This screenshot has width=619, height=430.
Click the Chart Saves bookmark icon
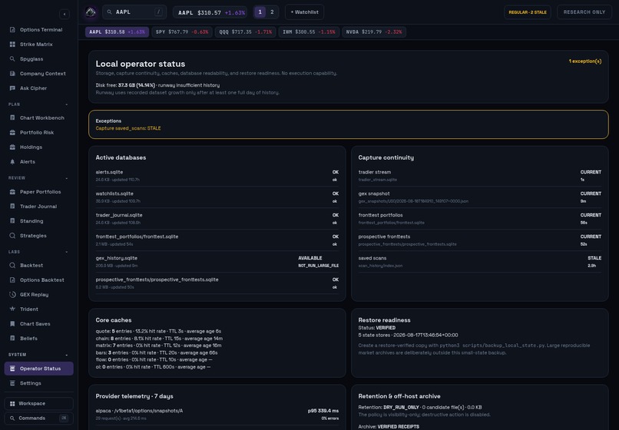coord(12,324)
